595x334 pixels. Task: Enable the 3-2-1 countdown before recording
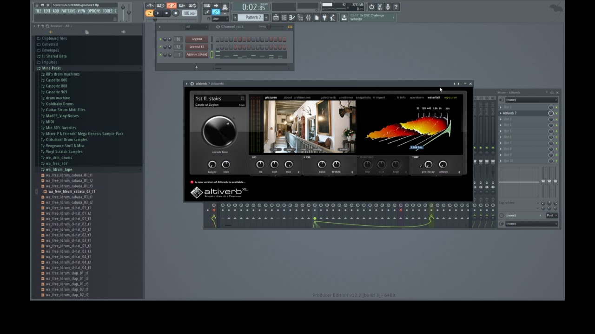click(x=171, y=6)
